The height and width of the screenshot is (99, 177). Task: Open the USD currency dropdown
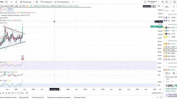160,6
